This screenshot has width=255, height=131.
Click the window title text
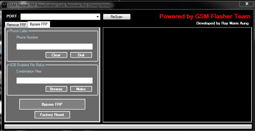click(60, 5)
